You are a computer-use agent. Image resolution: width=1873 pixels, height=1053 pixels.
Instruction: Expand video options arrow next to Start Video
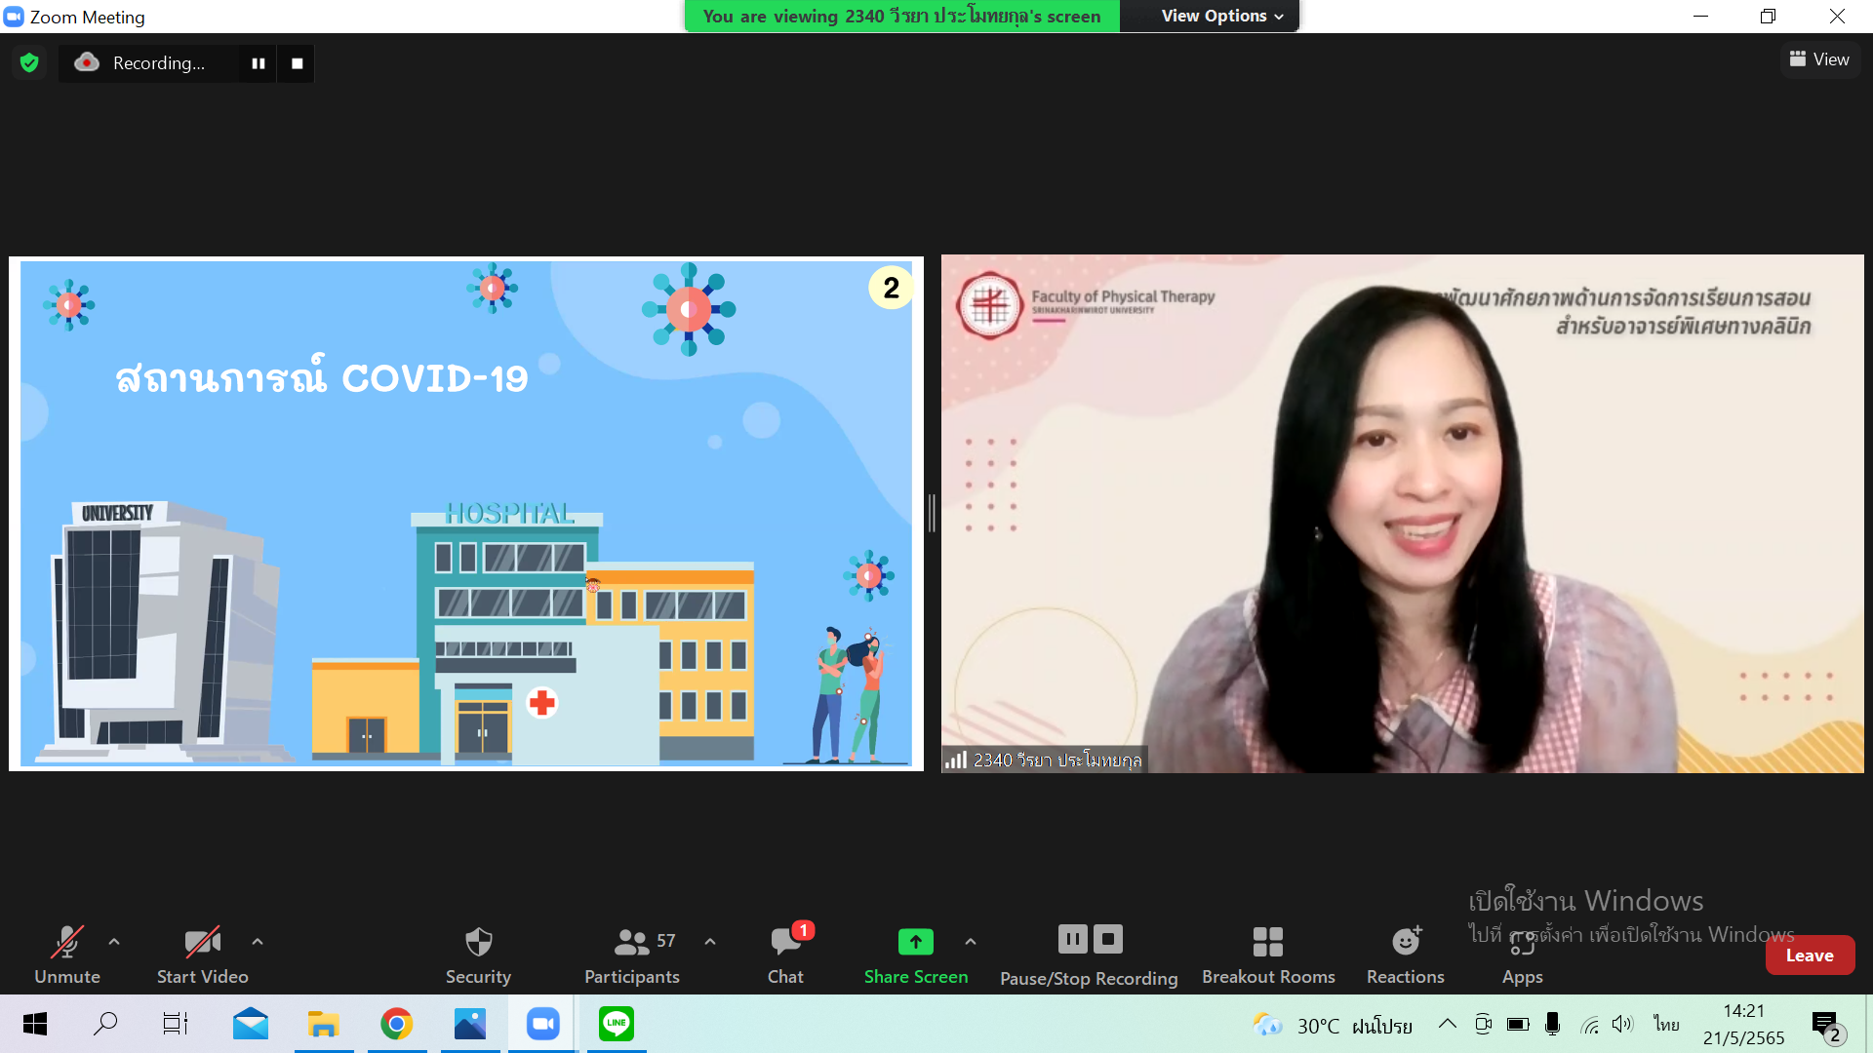(x=258, y=942)
